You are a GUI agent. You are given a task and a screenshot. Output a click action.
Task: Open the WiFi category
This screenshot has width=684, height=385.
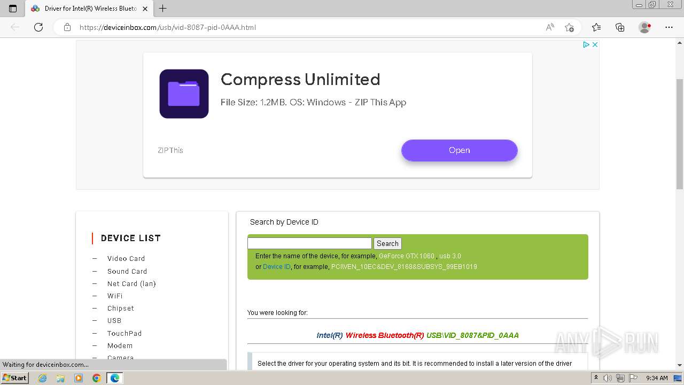[115, 296]
